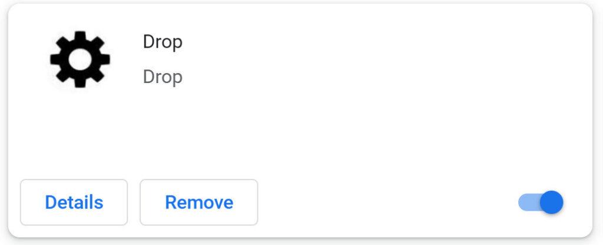Open Details for the Drop extension
The image size is (603, 245).
coord(74,203)
